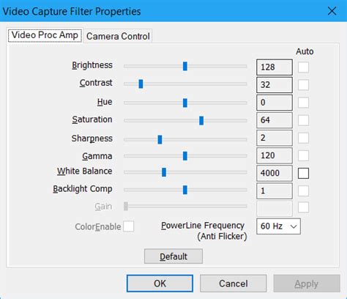Click the Gamma value field showing 120
347x299 pixels.
pos(275,155)
